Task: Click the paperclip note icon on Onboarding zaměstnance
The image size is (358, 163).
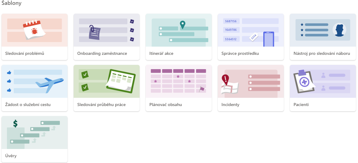Action: [94, 32]
